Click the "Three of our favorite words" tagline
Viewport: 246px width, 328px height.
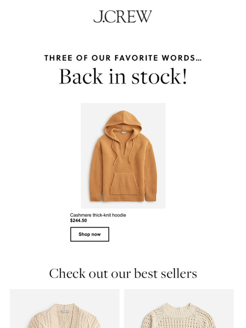pyautogui.click(x=123, y=58)
